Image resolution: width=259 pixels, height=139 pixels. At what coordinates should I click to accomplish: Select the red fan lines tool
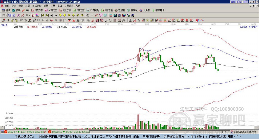[93, 20]
